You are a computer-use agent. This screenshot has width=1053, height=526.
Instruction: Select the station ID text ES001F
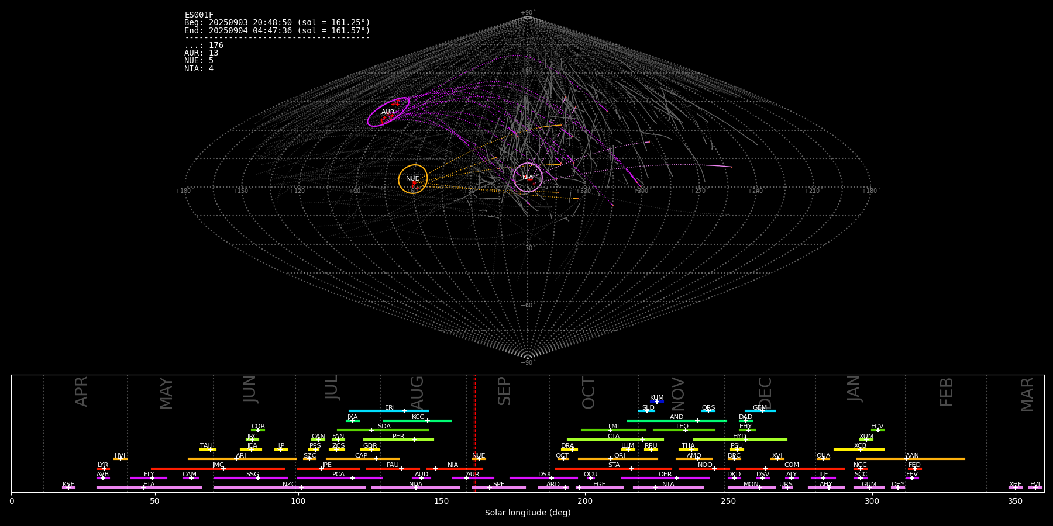[x=199, y=15]
